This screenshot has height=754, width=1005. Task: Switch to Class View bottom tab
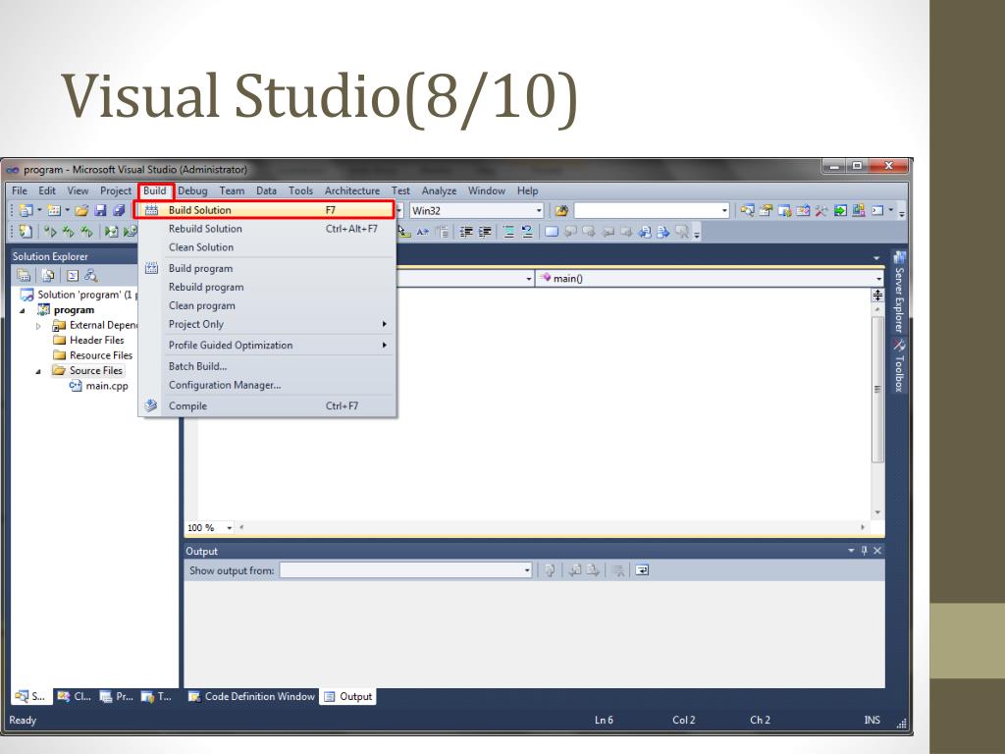pyautogui.click(x=75, y=696)
